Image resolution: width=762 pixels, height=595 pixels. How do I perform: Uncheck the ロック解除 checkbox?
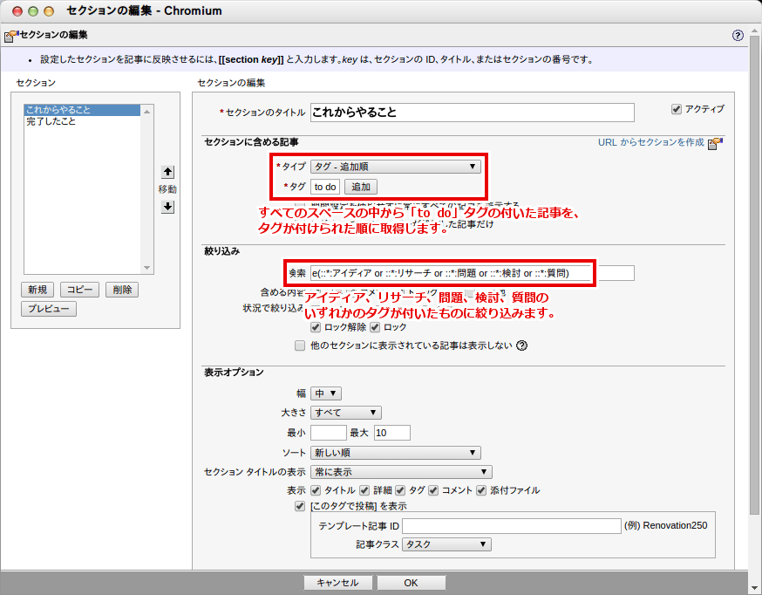pyautogui.click(x=316, y=327)
